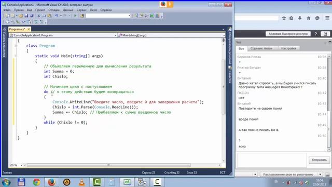Close the Program.cs tab
The height and width of the screenshot is (187, 332).
click(x=29, y=29)
